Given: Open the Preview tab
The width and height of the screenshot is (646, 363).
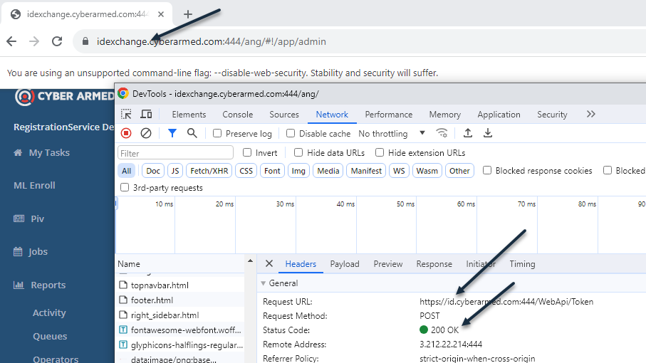Looking at the screenshot, I should pos(387,264).
